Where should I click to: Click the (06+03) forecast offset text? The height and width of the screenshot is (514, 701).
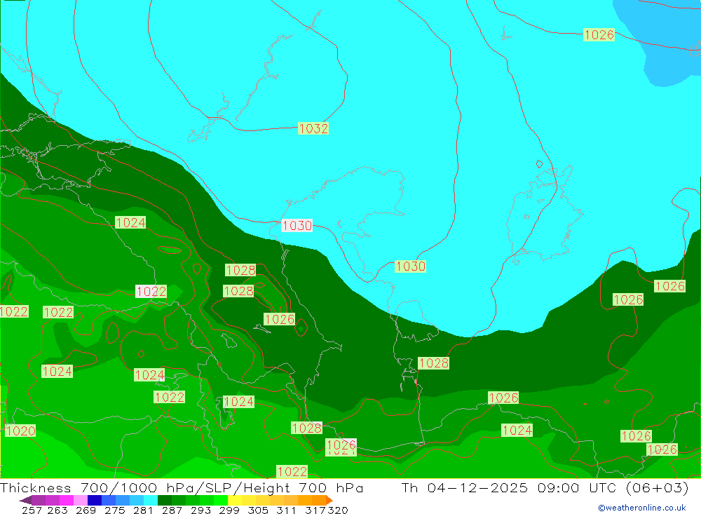(x=658, y=487)
